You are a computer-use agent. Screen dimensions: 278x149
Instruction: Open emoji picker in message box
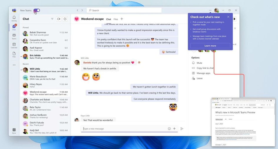click(x=169, y=128)
